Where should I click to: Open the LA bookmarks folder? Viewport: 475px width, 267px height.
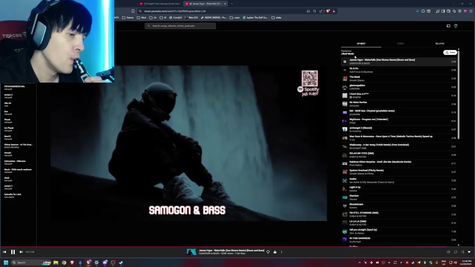pyautogui.click(x=153, y=17)
